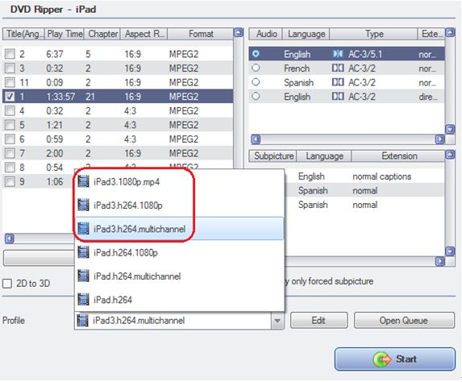The image size is (462, 382).
Task: Click 5.1 audio icon on English AC-3/5.1 row
Action: pyautogui.click(x=338, y=54)
